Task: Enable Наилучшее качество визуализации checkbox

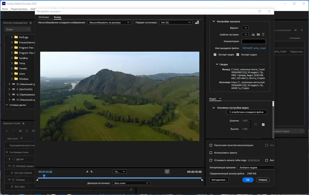Action: [x=211, y=145]
